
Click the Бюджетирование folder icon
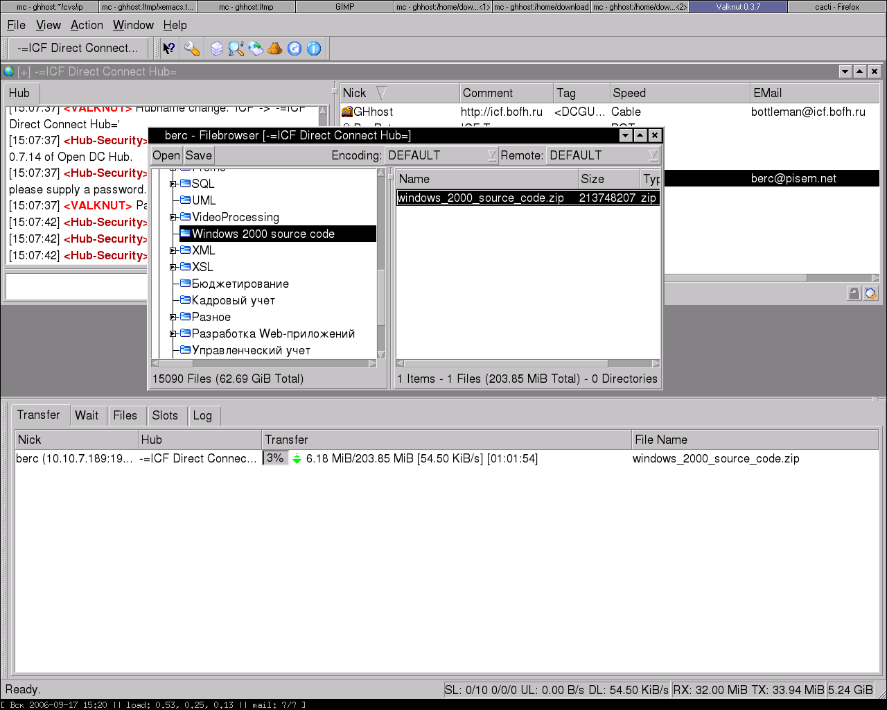(x=185, y=284)
